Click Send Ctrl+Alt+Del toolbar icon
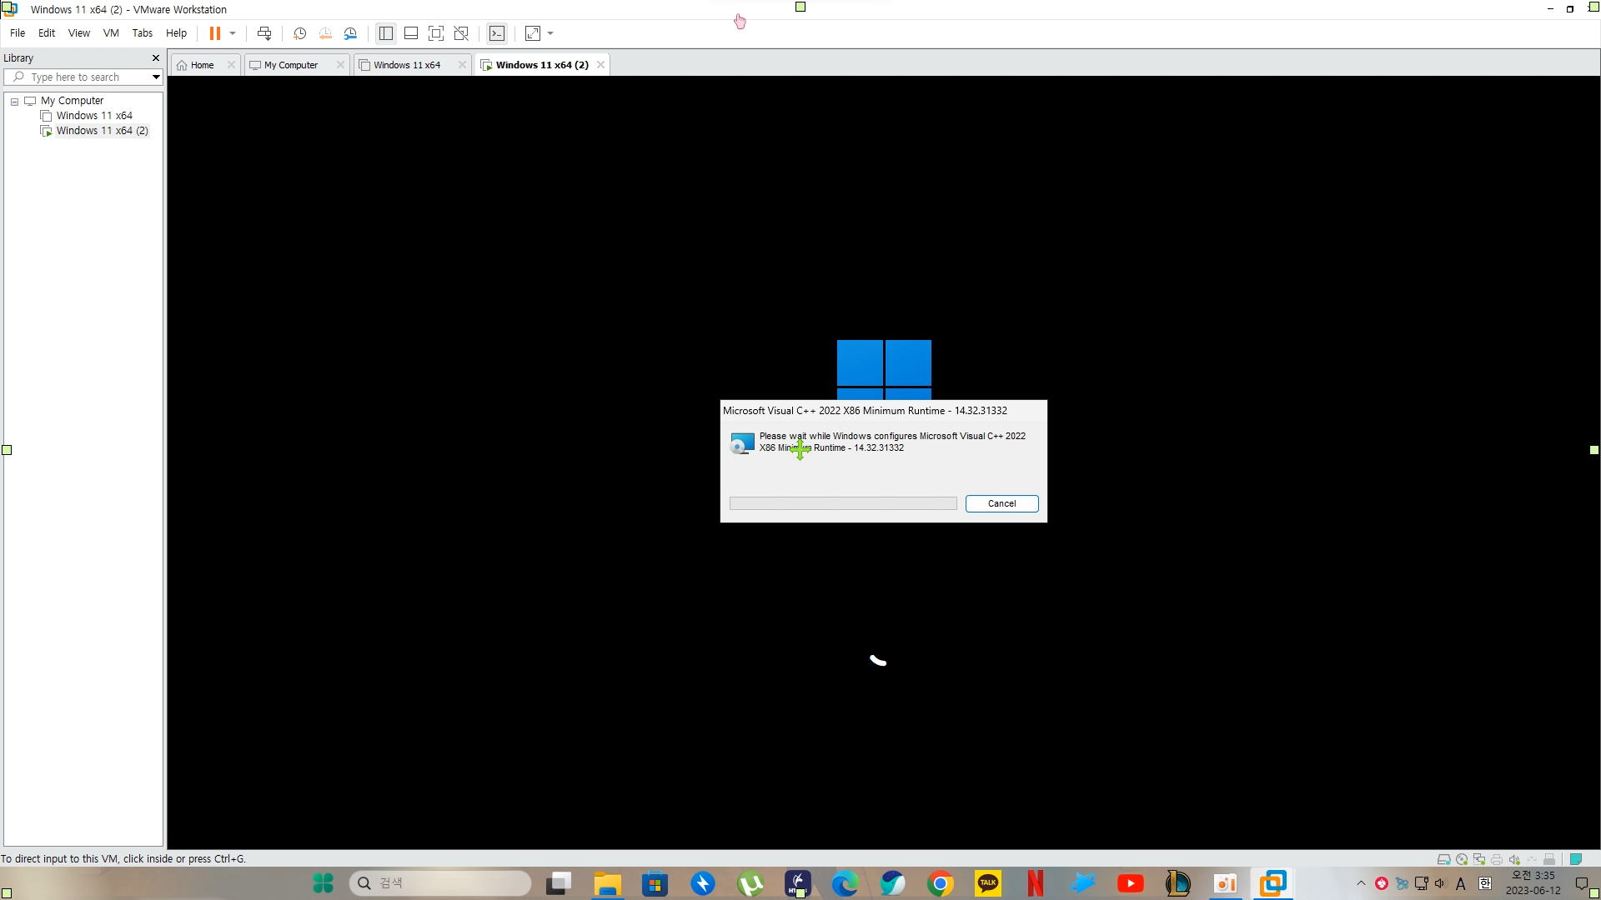The image size is (1601, 900). 264,33
